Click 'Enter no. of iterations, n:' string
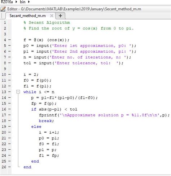 pyautogui.click(x=88, y=57)
